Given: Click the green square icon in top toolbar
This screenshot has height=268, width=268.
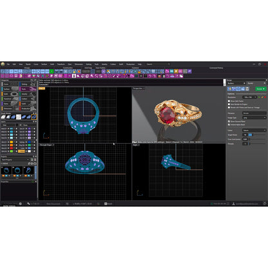Looking at the screenshot, I should pos(52,72).
